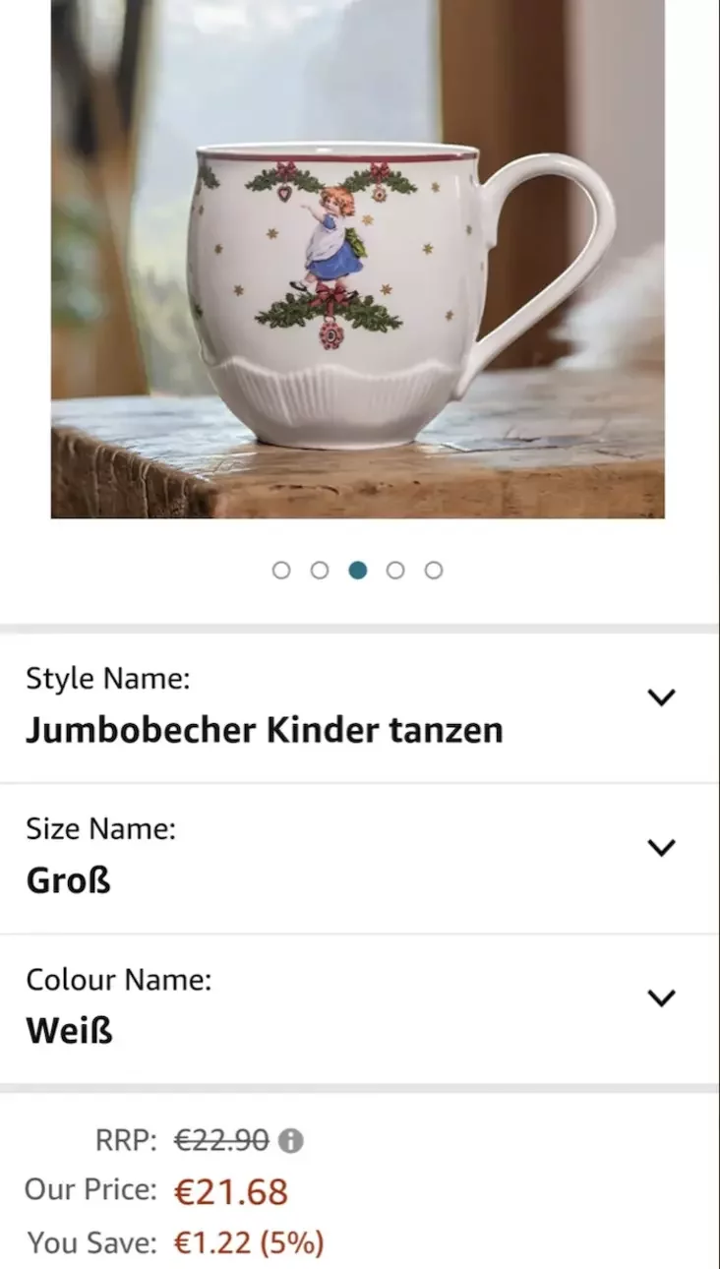Click the struck-through €22.90 RRP price
This screenshot has height=1269, width=720.
click(x=222, y=1141)
